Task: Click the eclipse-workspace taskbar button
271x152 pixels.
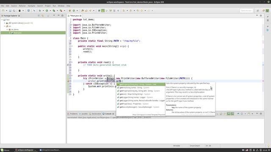Action: point(26,150)
